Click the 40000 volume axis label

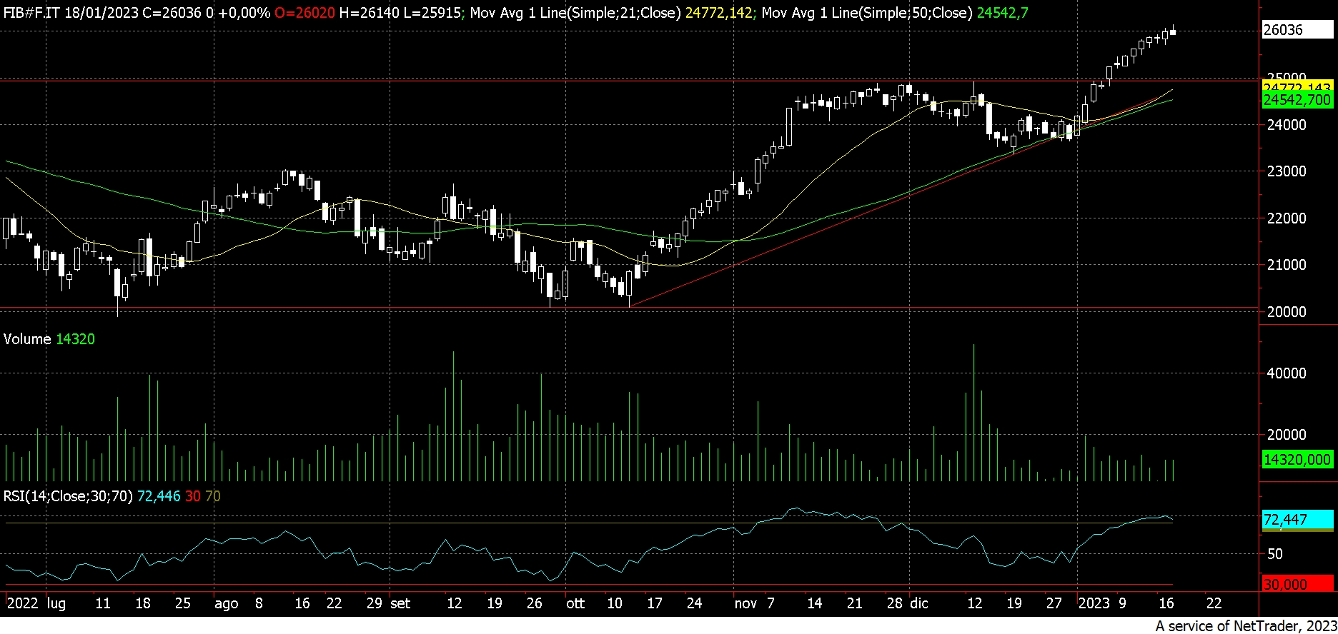1286,373
